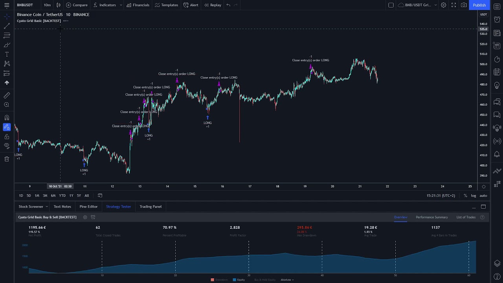Open chart settings gear in top toolbar
The width and height of the screenshot is (503, 283).
coord(443,5)
